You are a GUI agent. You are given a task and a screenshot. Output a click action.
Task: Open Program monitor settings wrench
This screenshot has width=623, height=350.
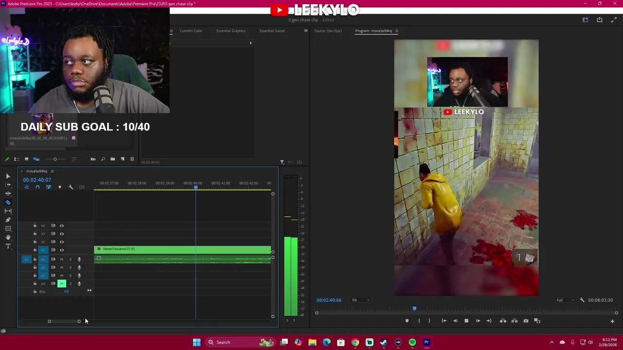(x=582, y=300)
